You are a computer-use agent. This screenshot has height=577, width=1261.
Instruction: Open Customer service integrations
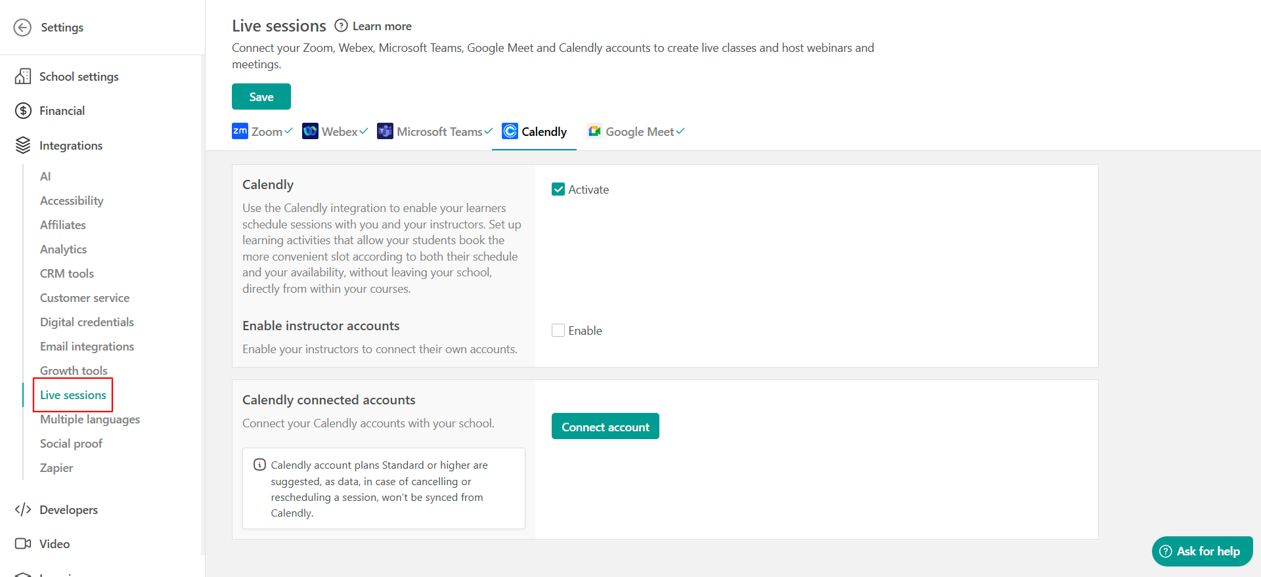85,298
